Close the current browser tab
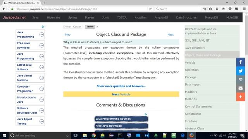This screenshot has width=248, height=139. pos(38,3)
